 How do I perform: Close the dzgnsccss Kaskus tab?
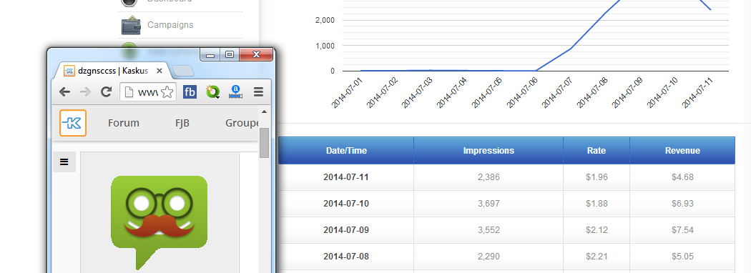coord(159,71)
